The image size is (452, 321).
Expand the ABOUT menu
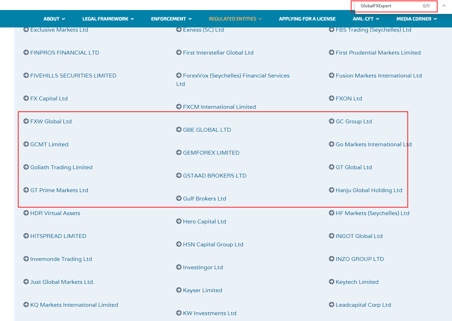click(x=54, y=19)
